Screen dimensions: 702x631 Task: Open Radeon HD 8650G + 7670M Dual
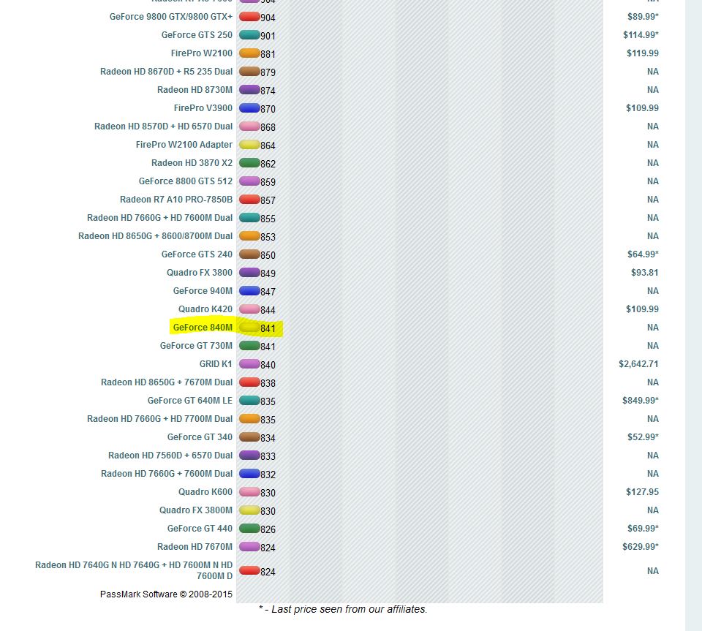[x=167, y=382]
